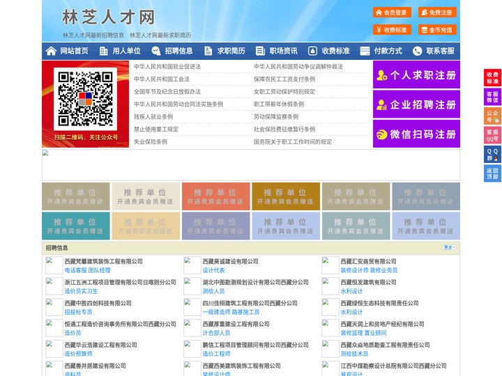Image resolution: width=502 pixels, height=376 pixels.
Task: Click the person icon on 企业招聘注册
Action: click(x=381, y=104)
